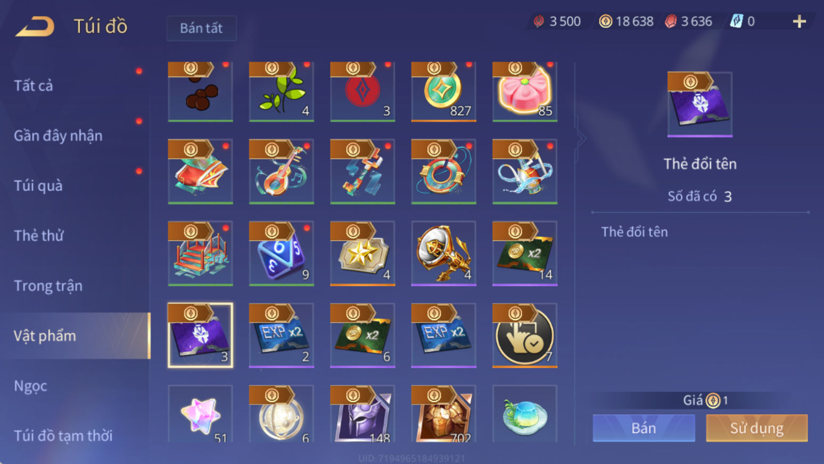
Task: Select the green sprout item
Action: point(282,92)
